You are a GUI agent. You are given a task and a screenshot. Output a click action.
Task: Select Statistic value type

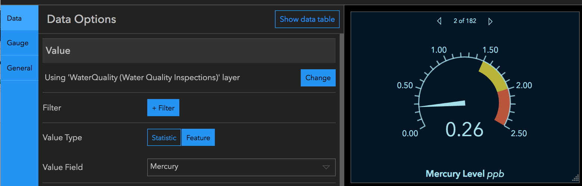tap(164, 138)
